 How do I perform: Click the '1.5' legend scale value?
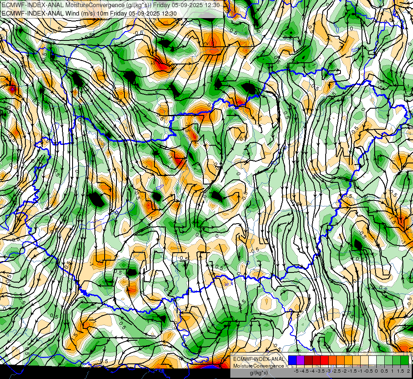401,371
